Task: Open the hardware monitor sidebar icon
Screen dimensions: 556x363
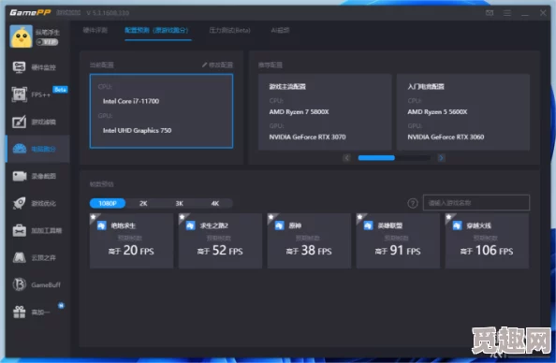Action: pyautogui.click(x=19, y=67)
